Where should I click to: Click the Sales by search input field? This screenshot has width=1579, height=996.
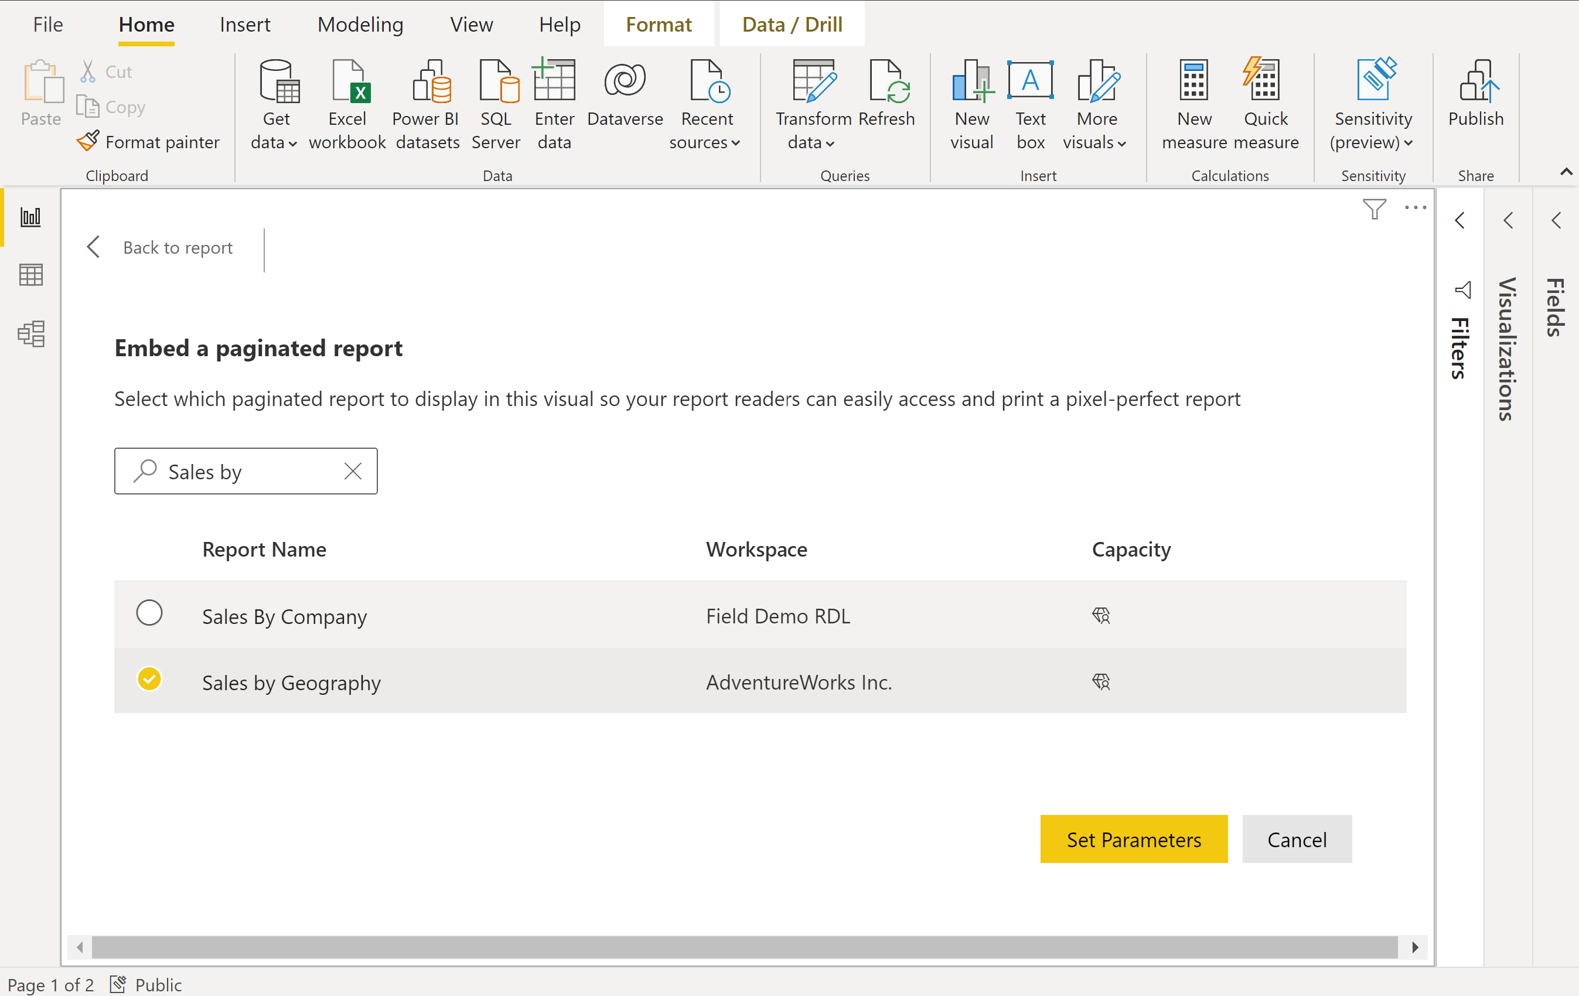click(x=245, y=470)
